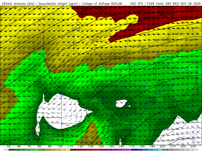The height and width of the screenshot is (151, 202).
Task: Click the 'Valid: 09Z WED NOV 26 2025' text
Action: click(x=178, y=4)
